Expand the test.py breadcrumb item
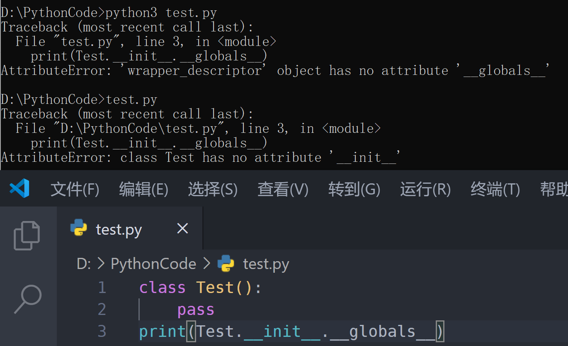 (x=266, y=264)
